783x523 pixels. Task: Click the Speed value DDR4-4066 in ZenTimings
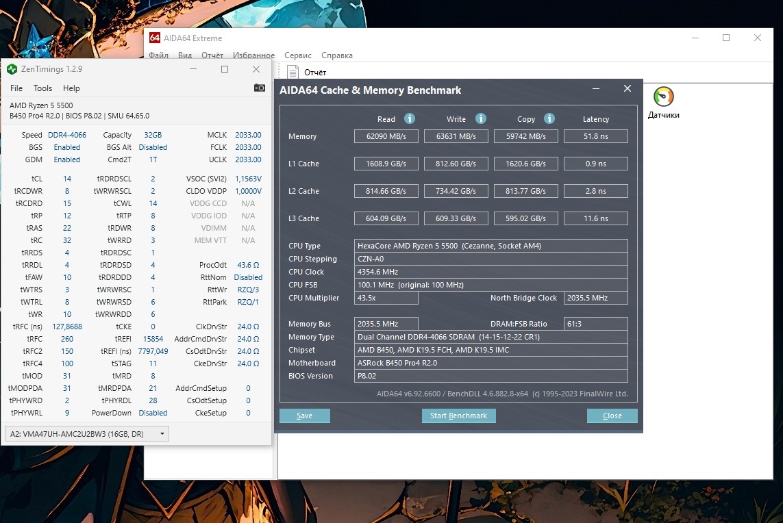coord(67,135)
